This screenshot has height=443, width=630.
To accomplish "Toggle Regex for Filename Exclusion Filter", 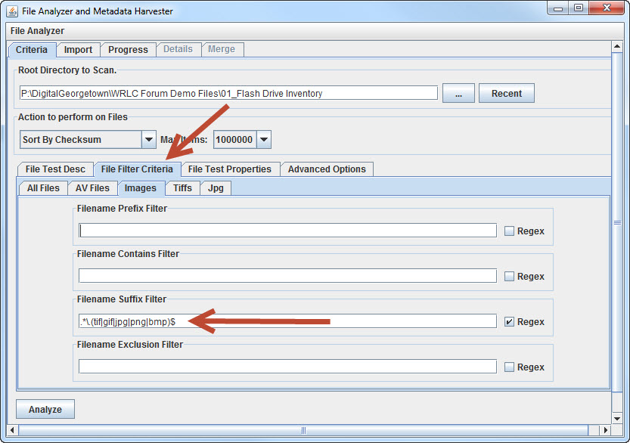I will click(x=510, y=367).
